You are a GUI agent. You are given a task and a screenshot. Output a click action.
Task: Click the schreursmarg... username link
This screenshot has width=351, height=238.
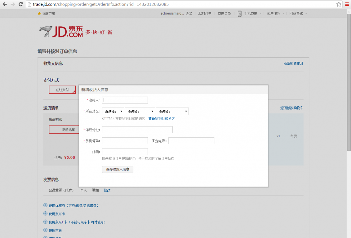click(172, 13)
